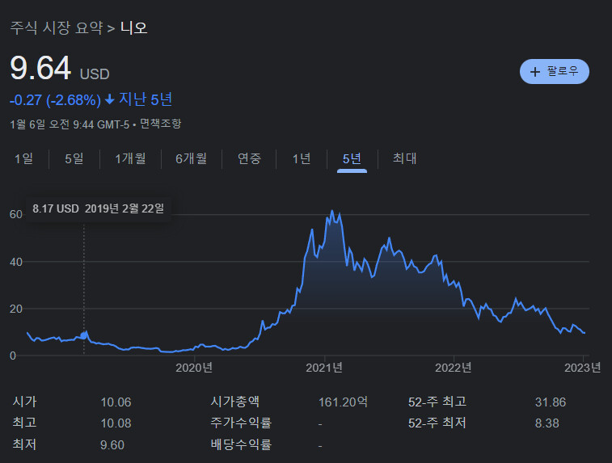Click the 시가총액 label
The image size is (612, 463).
(234, 402)
